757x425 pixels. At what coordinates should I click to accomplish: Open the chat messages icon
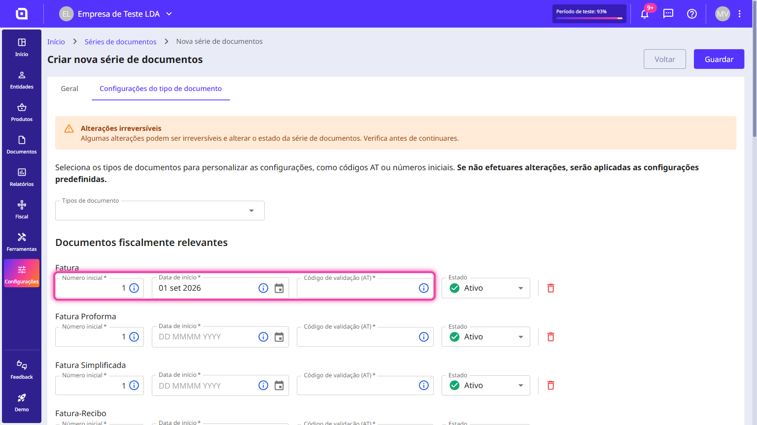coord(668,14)
